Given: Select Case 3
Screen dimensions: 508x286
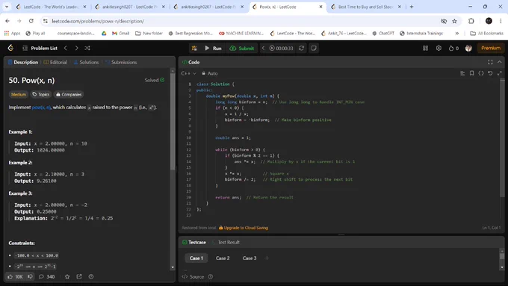Looking at the screenshot, I should coord(250,258).
